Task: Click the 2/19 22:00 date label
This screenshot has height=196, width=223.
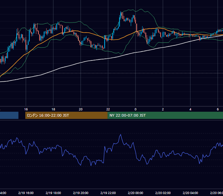Action: tap(108, 193)
